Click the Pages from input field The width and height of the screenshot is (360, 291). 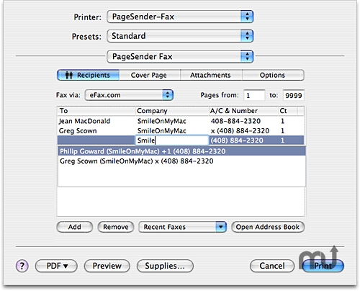click(254, 95)
